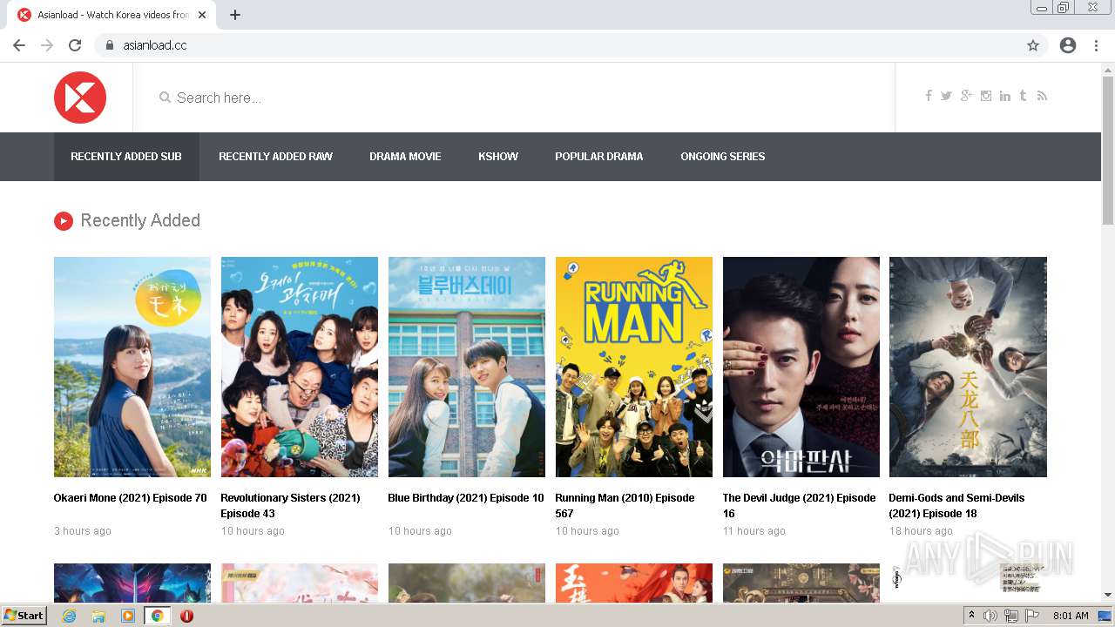This screenshot has width=1115, height=627.
Task: Open the Tumblr social icon
Action: 1023,96
